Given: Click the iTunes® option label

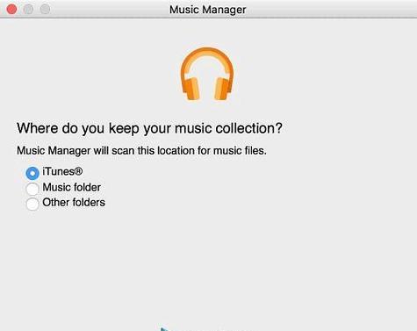Looking at the screenshot, I should (62, 171).
